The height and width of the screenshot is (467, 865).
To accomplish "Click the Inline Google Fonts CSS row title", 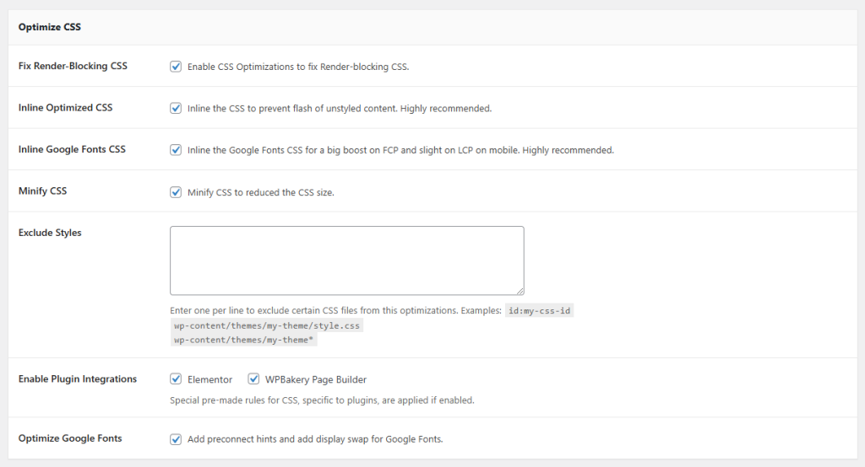I will [x=72, y=149].
